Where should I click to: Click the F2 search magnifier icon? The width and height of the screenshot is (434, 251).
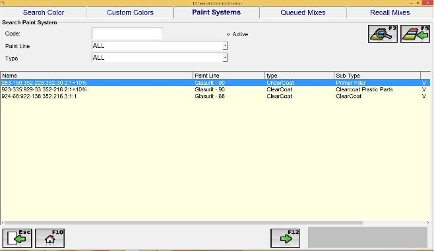coord(383,34)
